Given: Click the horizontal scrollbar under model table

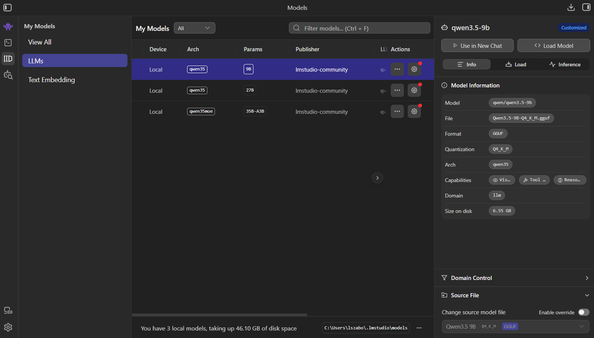Looking at the screenshot, I should (x=219, y=315).
